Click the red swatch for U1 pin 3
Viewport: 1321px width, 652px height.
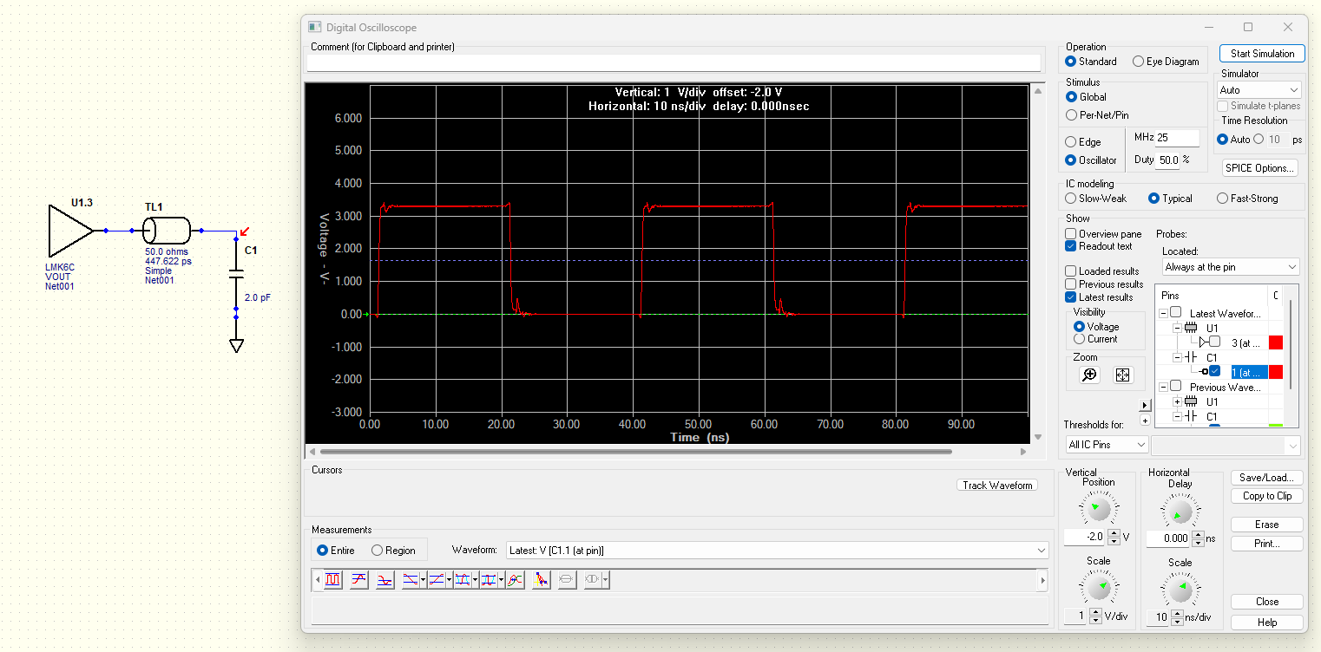[1276, 342]
